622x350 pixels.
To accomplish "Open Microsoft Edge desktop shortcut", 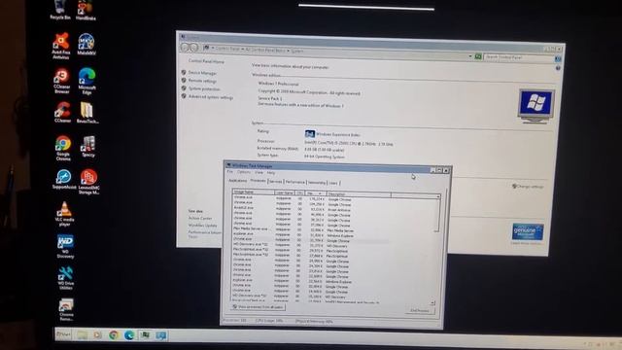I will [86, 81].
